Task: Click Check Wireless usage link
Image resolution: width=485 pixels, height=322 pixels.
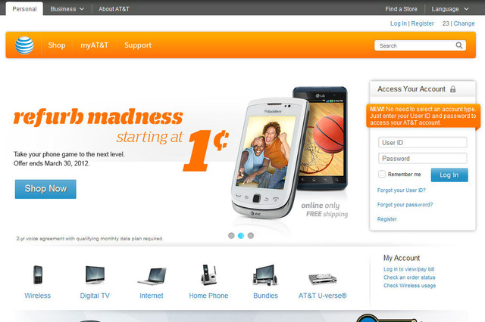Action: (x=409, y=286)
